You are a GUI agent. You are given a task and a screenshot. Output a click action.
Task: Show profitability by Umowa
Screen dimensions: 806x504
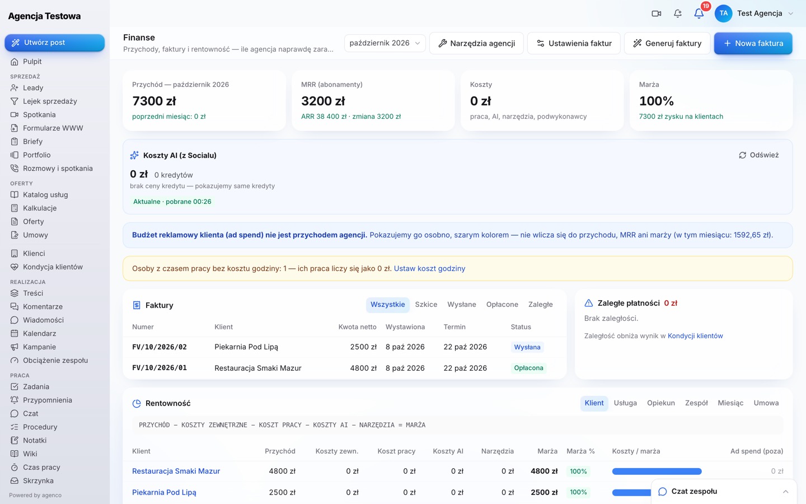pos(766,403)
